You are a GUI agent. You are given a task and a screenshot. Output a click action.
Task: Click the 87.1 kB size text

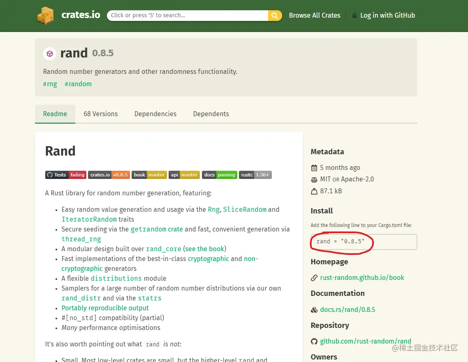331,191
